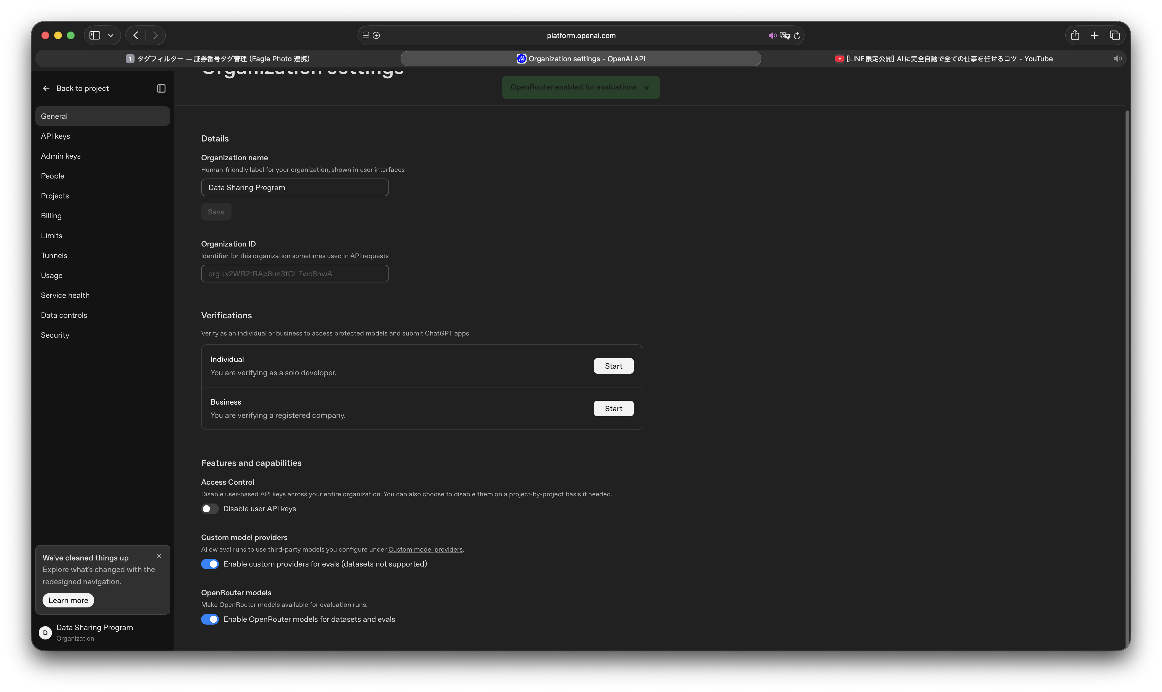Viewport: 1162px width, 692px height.
Task: Click the Back to project link text
Action: click(83, 88)
